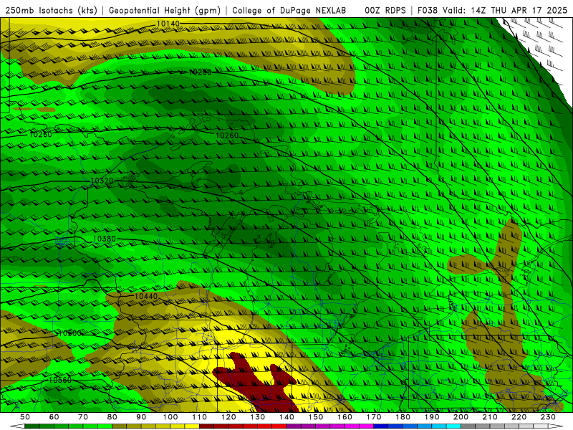Click the 10200 height contour label
This screenshot has height=430, width=573.
coord(201,72)
